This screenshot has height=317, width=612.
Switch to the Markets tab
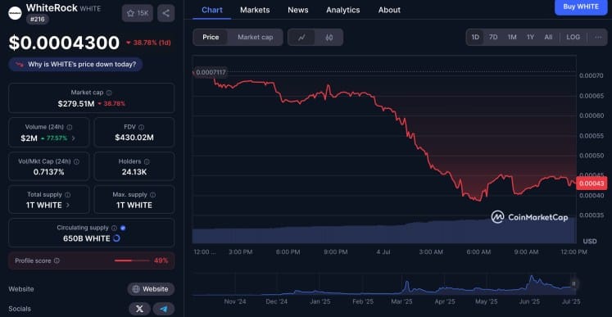coord(255,10)
